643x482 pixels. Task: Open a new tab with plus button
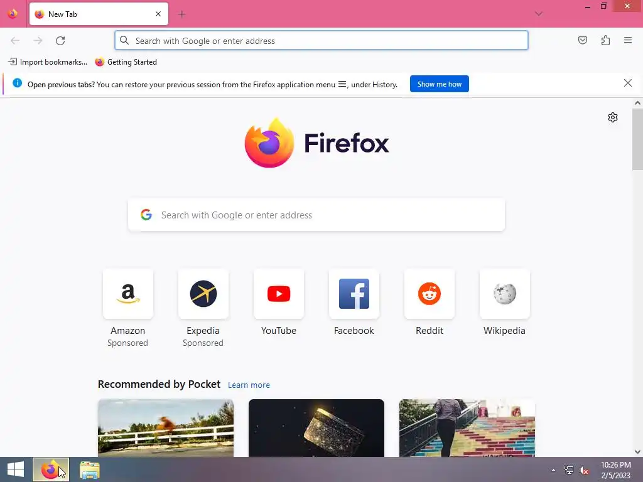pos(181,14)
